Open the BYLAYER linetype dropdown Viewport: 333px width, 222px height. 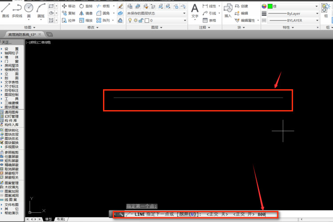[293, 20]
